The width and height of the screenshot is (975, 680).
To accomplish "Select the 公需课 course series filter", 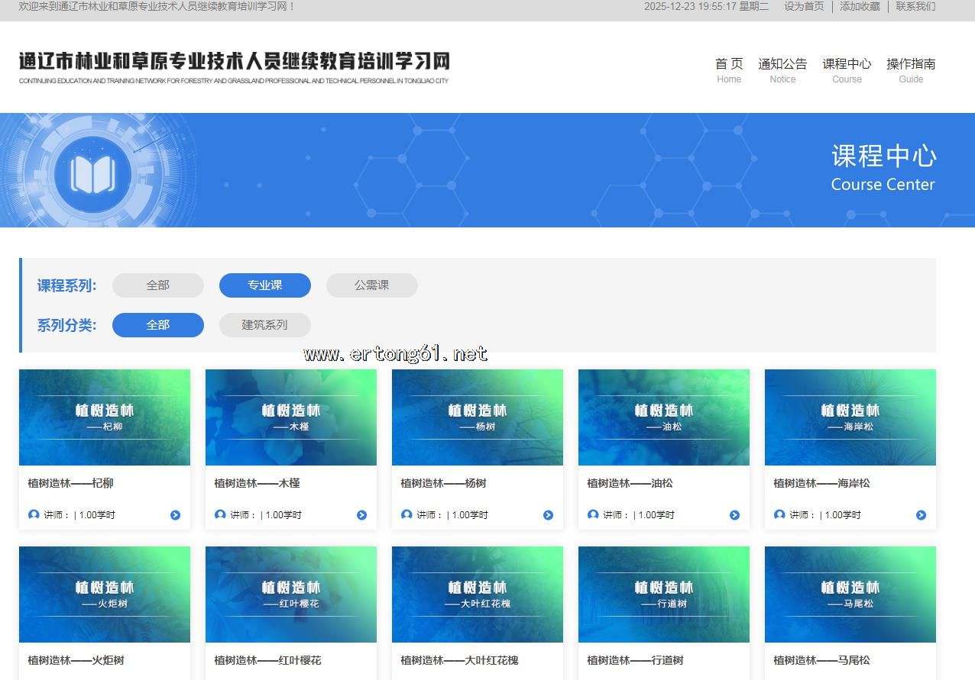I will [372, 285].
